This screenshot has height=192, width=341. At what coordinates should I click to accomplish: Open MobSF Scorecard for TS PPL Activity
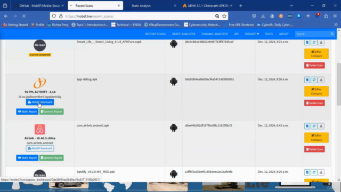click(x=40, y=102)
